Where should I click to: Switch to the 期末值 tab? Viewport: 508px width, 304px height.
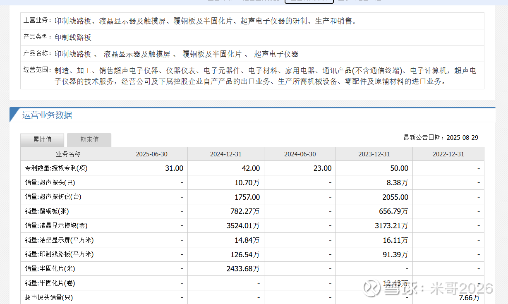coord(89,140)
